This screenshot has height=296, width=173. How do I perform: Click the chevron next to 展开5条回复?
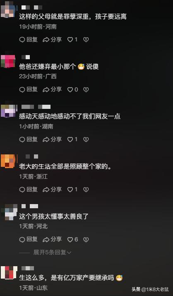click(x=69, y=253)
